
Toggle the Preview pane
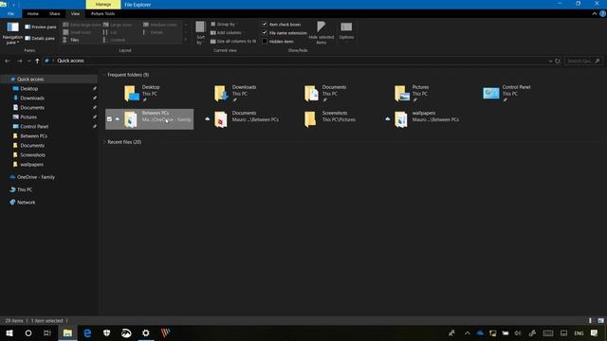41,27
